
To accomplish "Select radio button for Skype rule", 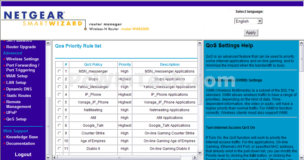I will tap(59, 79).
